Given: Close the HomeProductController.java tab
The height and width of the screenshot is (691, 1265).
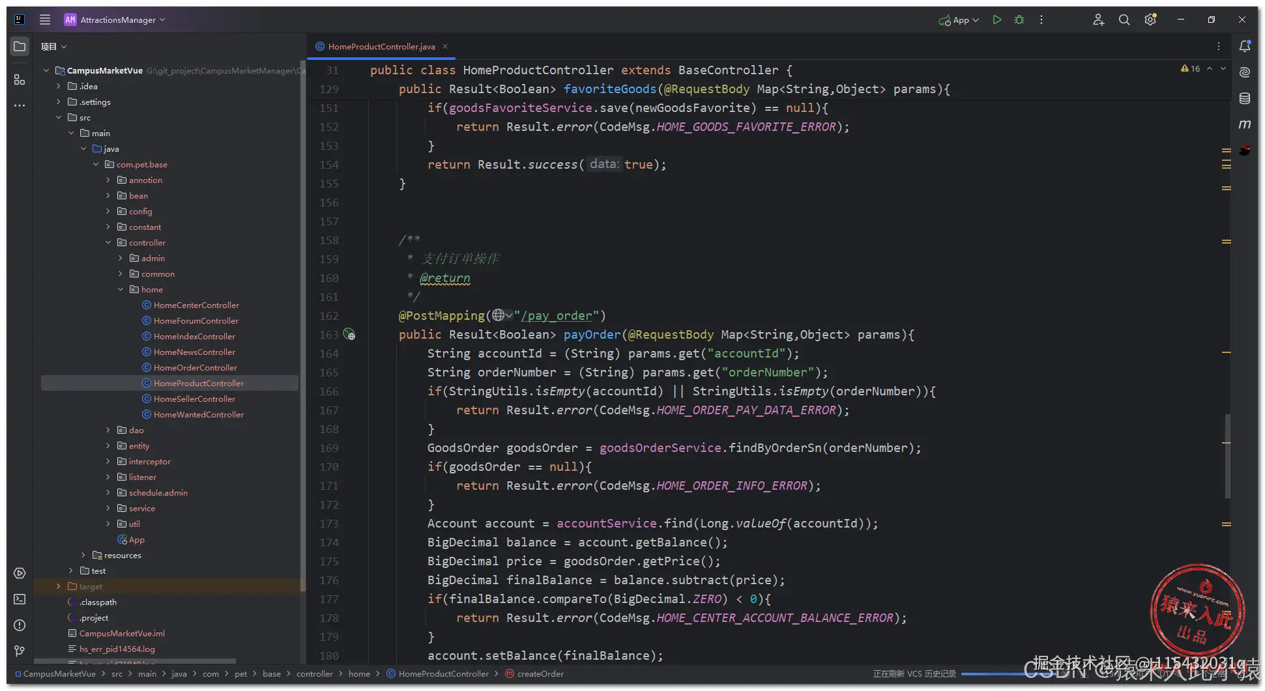Looking at the screenshot, I should 445,46.
